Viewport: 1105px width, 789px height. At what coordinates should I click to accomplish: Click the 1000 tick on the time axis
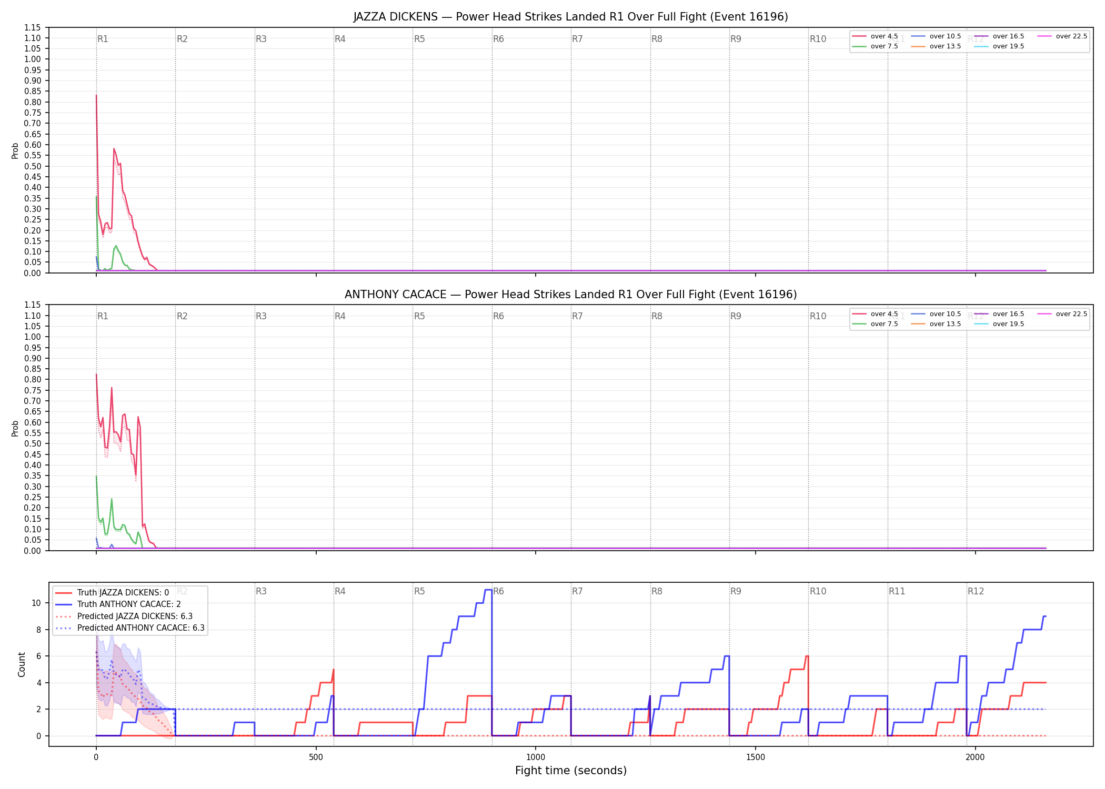point(536,757)
